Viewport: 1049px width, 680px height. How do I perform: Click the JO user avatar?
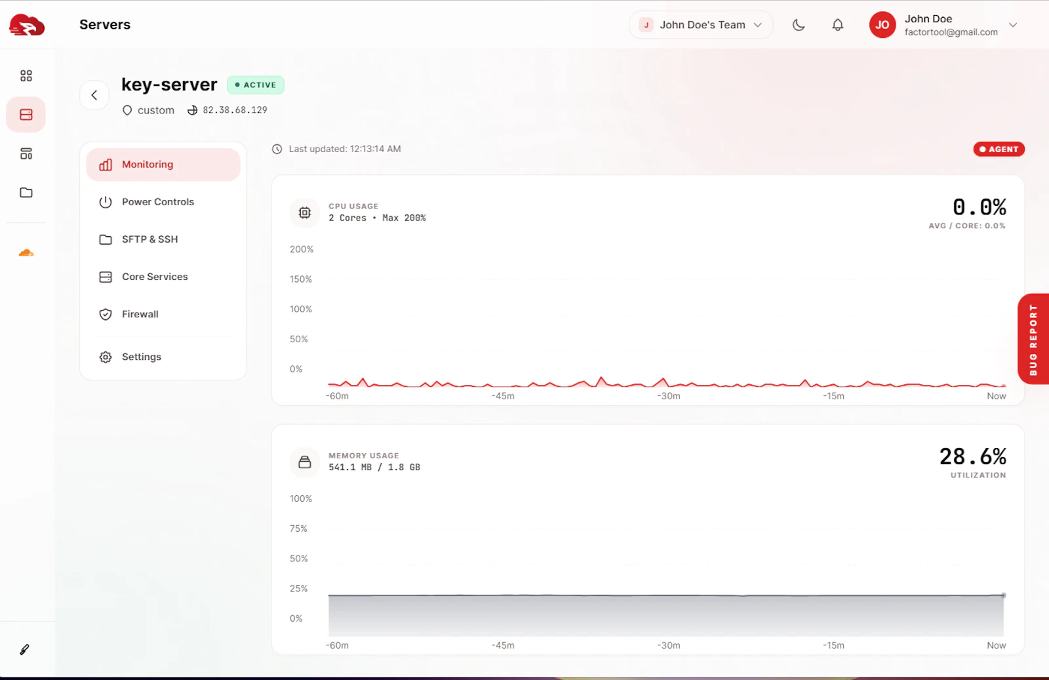(x=882, y=25)
